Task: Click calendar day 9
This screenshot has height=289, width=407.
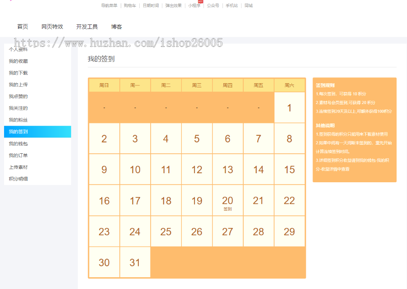Action: [x=104, y=169]
